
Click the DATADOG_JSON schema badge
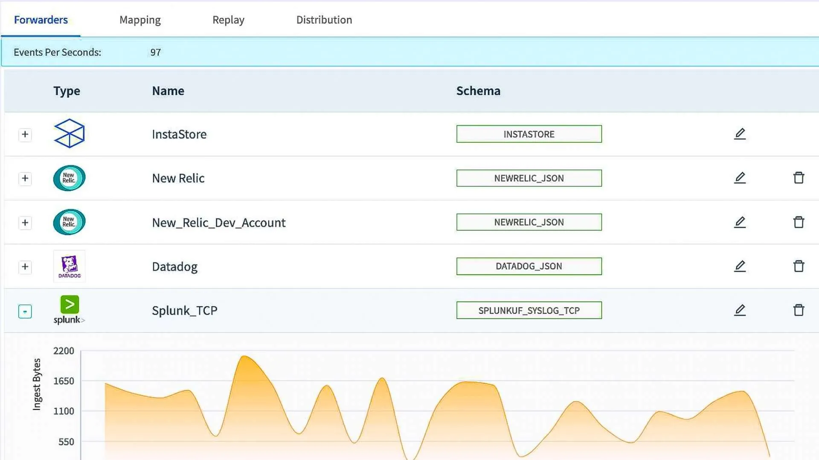(x=529, y=266)
